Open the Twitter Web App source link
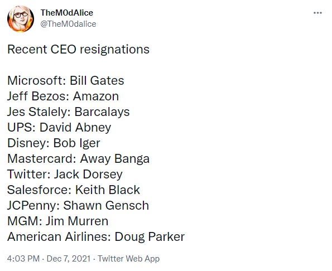 click(128, 259)
